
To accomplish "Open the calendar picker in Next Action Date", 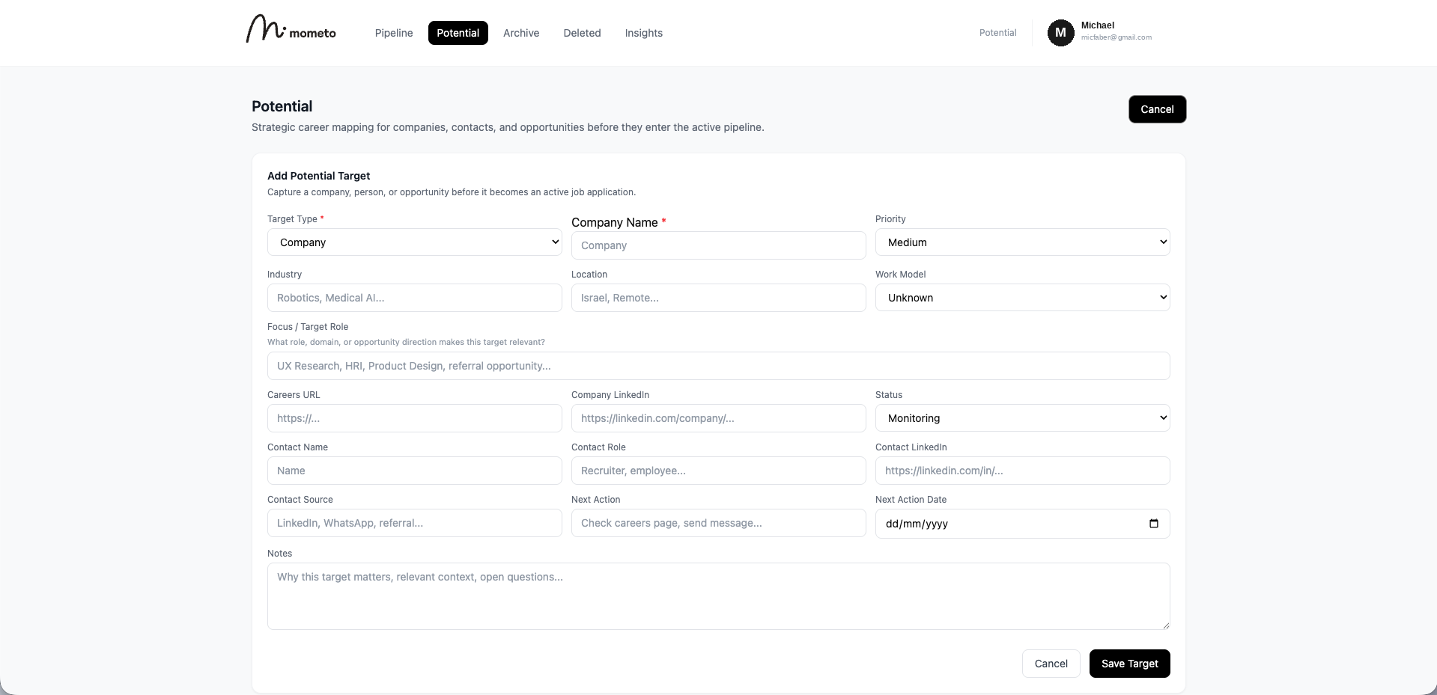I will point(1153,524).
